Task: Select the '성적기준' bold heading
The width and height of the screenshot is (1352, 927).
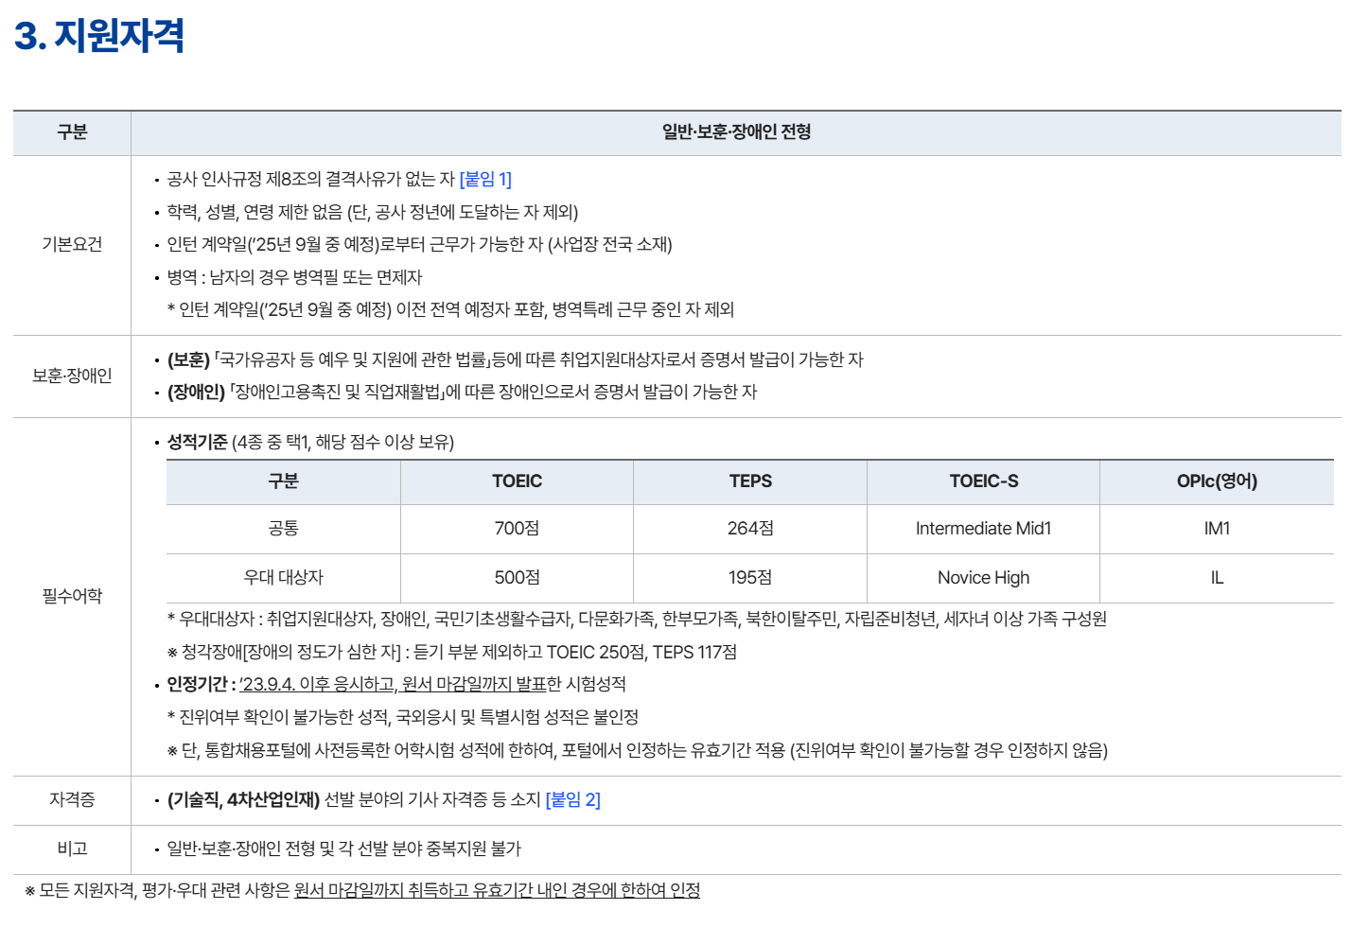Action: tap(197, 442)
